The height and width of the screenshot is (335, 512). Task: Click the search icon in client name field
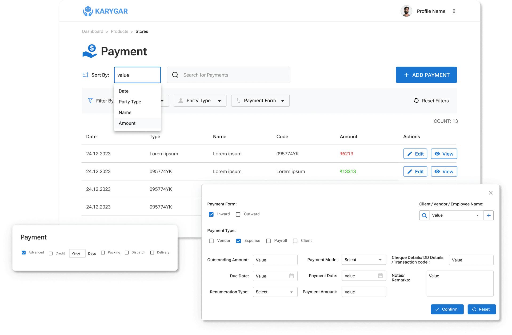coord(424,215)
